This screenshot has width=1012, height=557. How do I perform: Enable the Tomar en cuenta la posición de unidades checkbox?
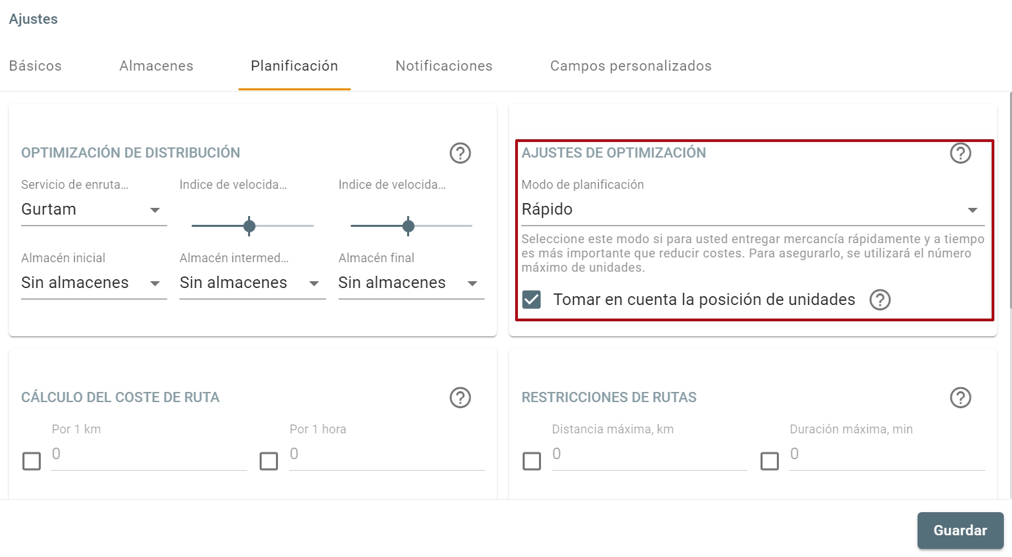[x=532, y=299]
